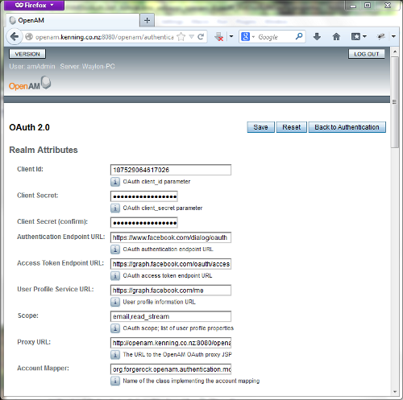Close the Firefox window

pos(388,6)
